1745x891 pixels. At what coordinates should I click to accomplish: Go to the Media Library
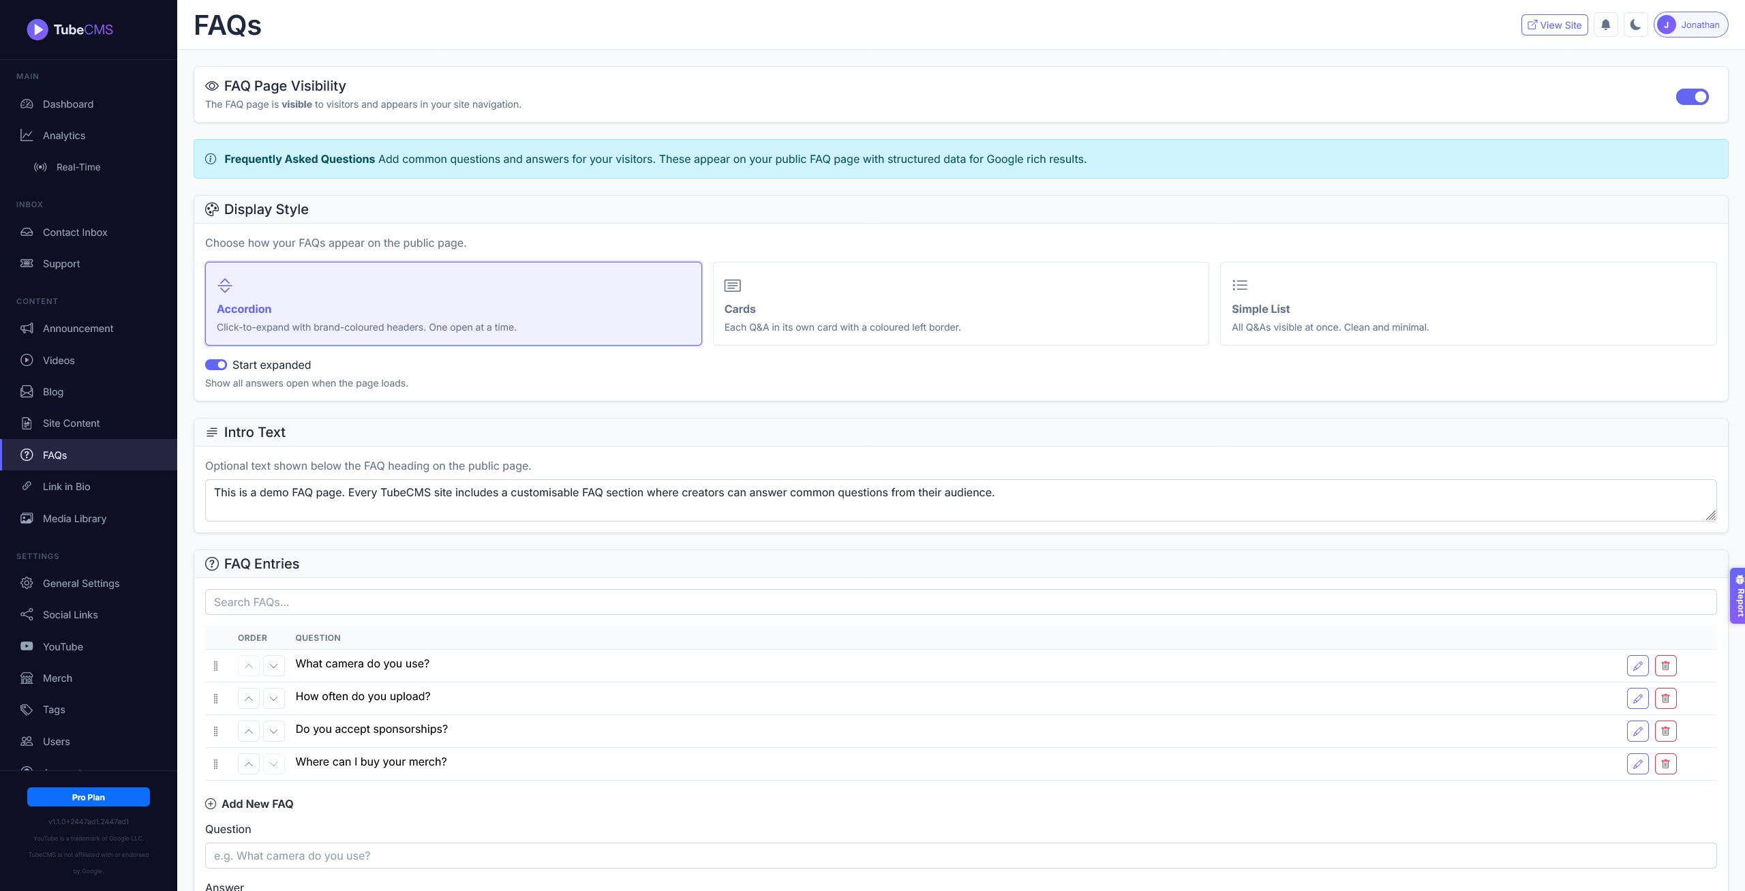tap(74, 518)
